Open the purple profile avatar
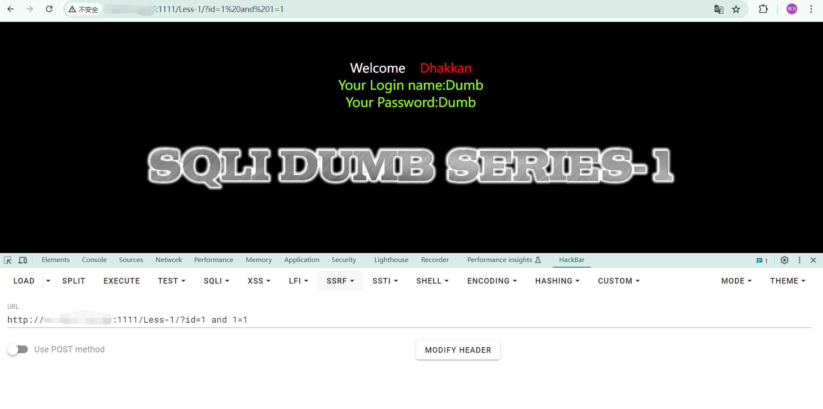The width and height of the screenshot is (823, 409). pos(792,9)
